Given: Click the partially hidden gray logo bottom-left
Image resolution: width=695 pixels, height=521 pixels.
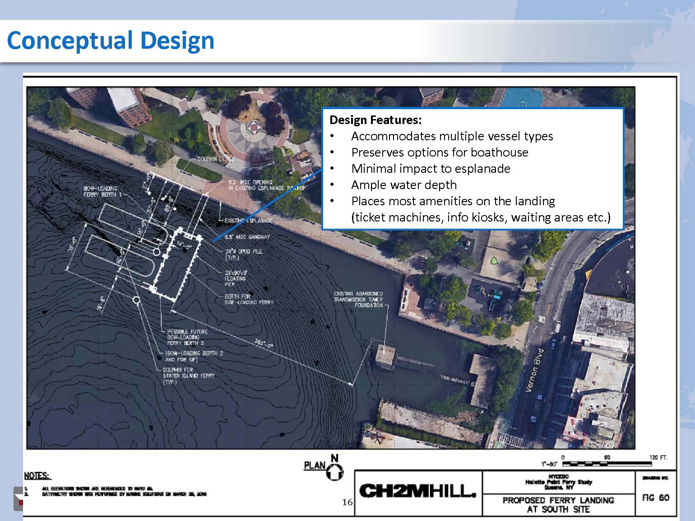Looking at the screenshot, I should 18,499.
